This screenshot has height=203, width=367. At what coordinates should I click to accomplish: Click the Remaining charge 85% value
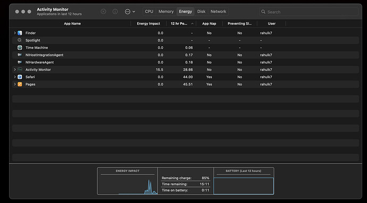pos(205,178)
